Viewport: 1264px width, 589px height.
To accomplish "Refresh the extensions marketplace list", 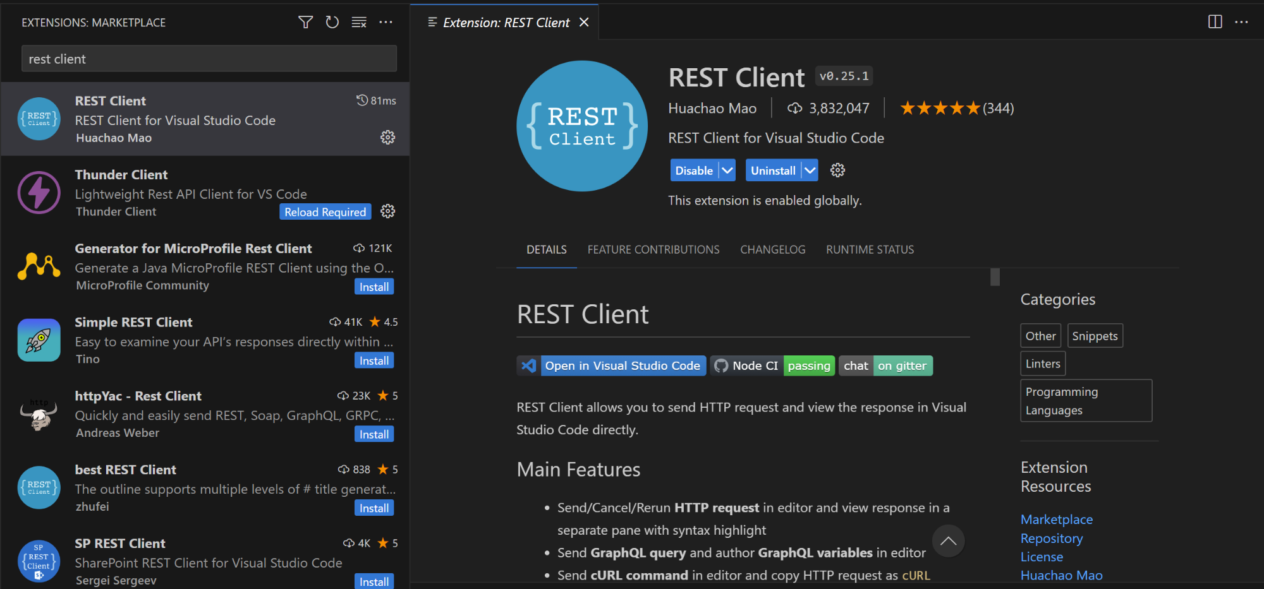I will (x=332, y=23).
